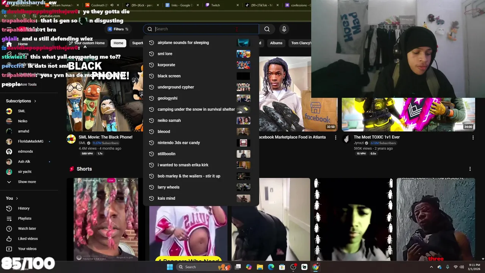Click the 'stillboolin' suggestion
Viewport: 485px width, 273px height.
[201, 154]
